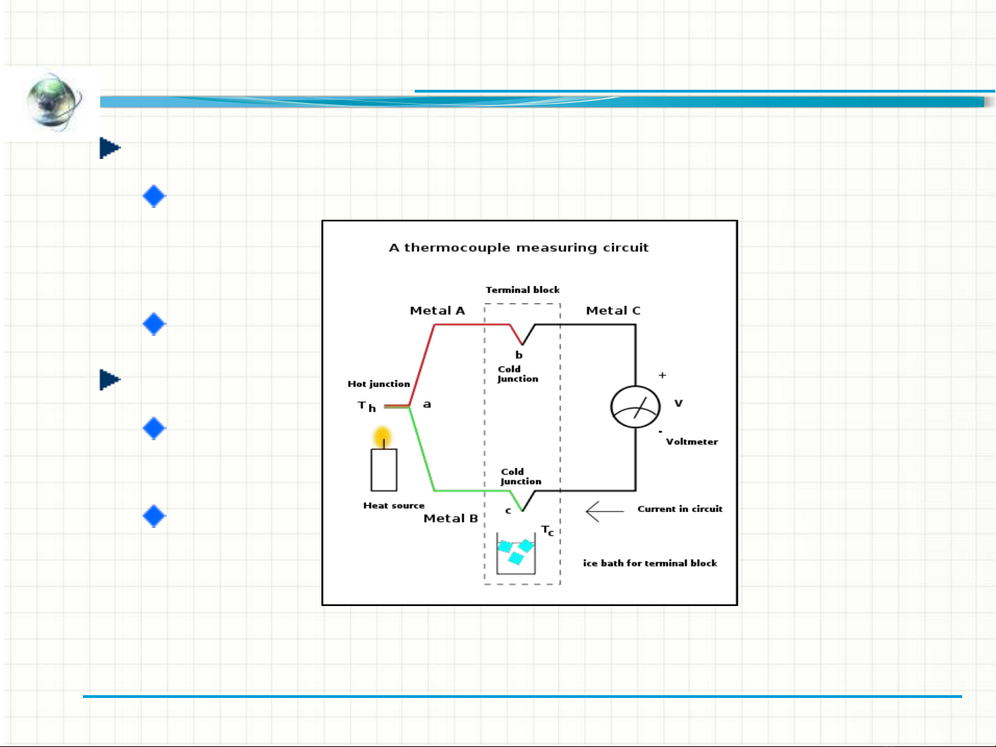Image resolution: width=996 pixels, height=747 pixels.
Task: Click the candle heat source icon
Action: (384, 463)
